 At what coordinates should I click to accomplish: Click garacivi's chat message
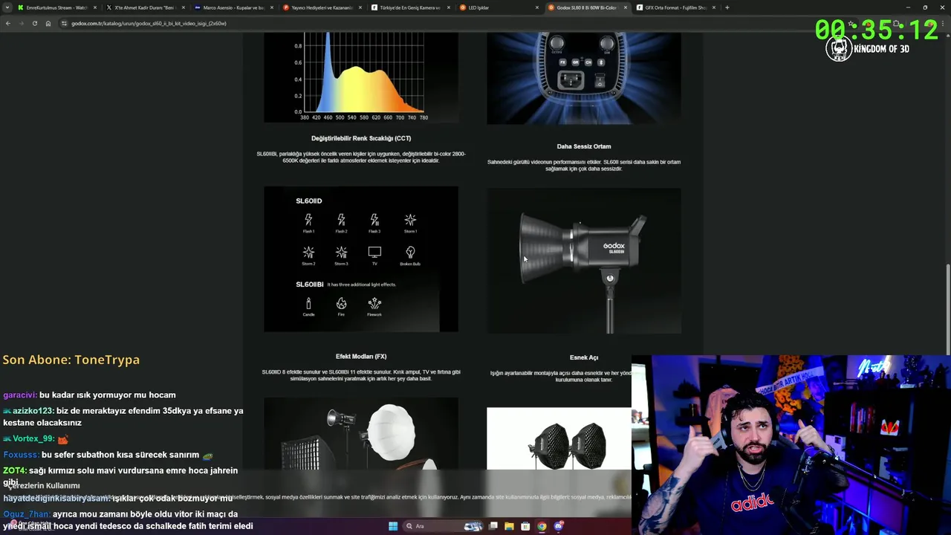pos(90,395)
